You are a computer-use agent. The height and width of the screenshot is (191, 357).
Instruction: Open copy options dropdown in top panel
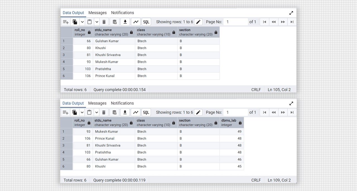pos(82,22)
